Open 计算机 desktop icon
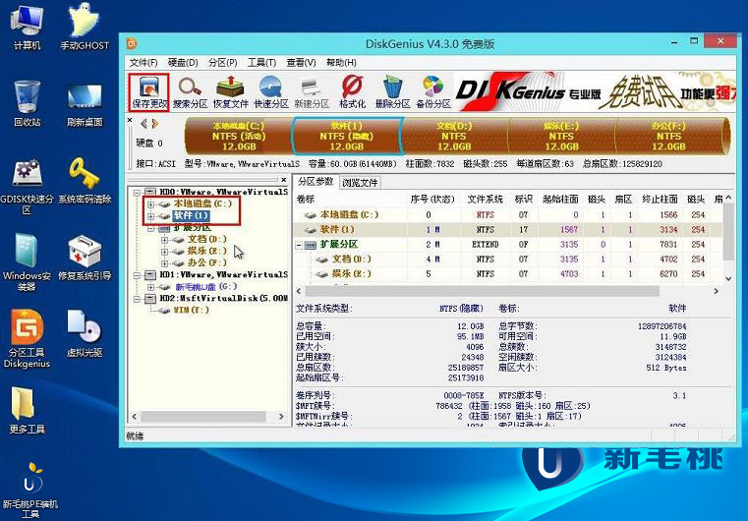Image resolution: width=748 pixels, height=521 pixels. 27,28
